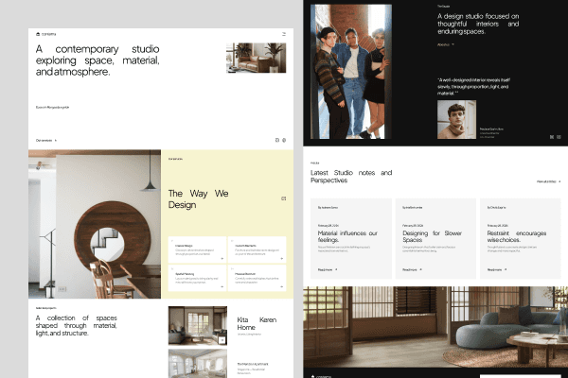The height and width of the screenshot is (378, 568).
Task: Click the 'Latest Studio notes and Perspectives' heading
Action: (x=351, y=177)
